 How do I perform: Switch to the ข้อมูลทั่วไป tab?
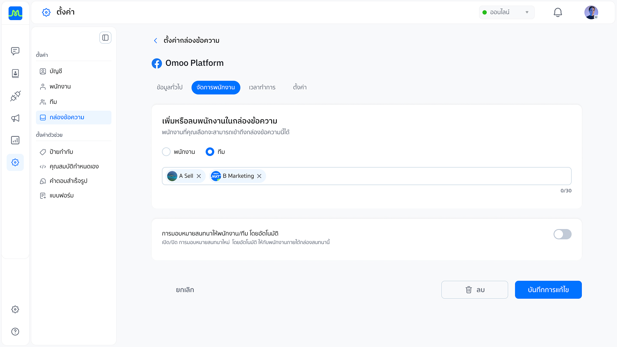(x=170, y=87)
